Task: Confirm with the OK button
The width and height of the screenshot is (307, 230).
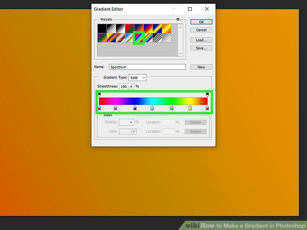Action: point(201,22)
